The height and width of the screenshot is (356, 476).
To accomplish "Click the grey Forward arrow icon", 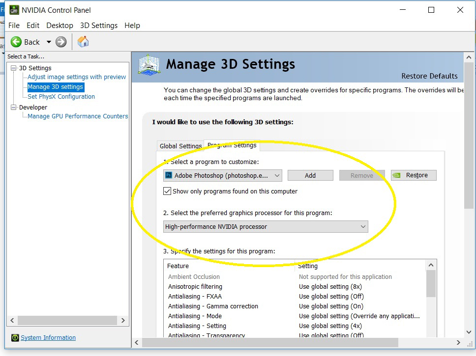I will 61,42.
